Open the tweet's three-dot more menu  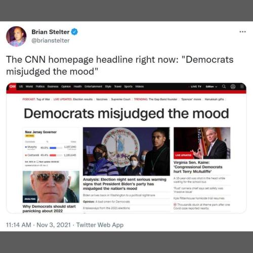[x=242, y=32]
